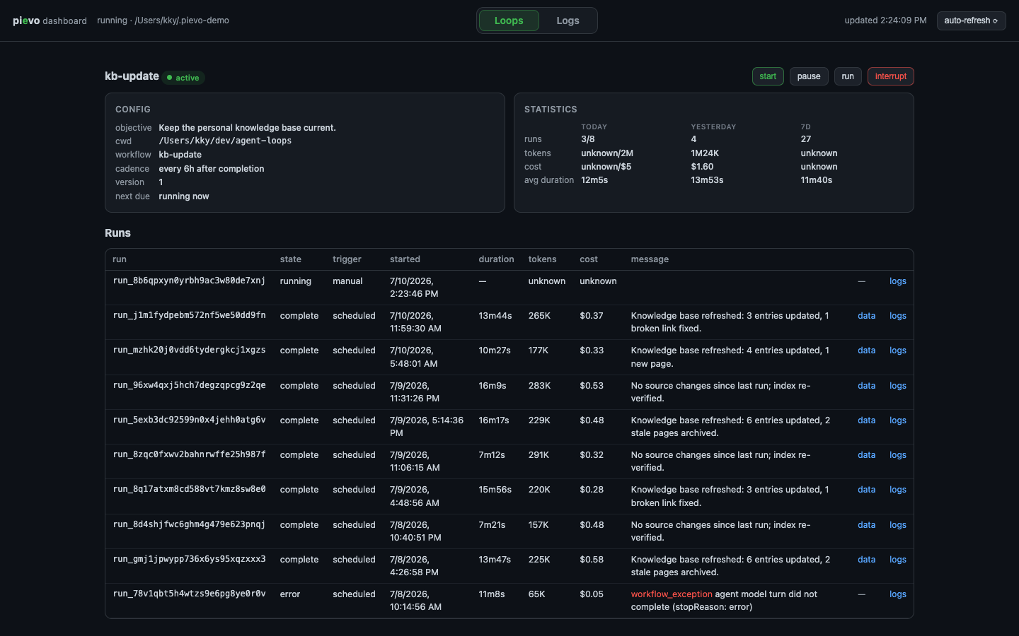Click the 'error' state cell
1019x636 pixels.
(289, 594)
